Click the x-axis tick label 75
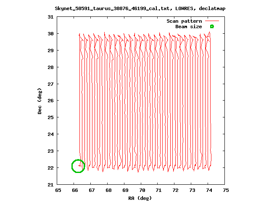The width and height of the screenshot is (269, 202). coord(226,190)
